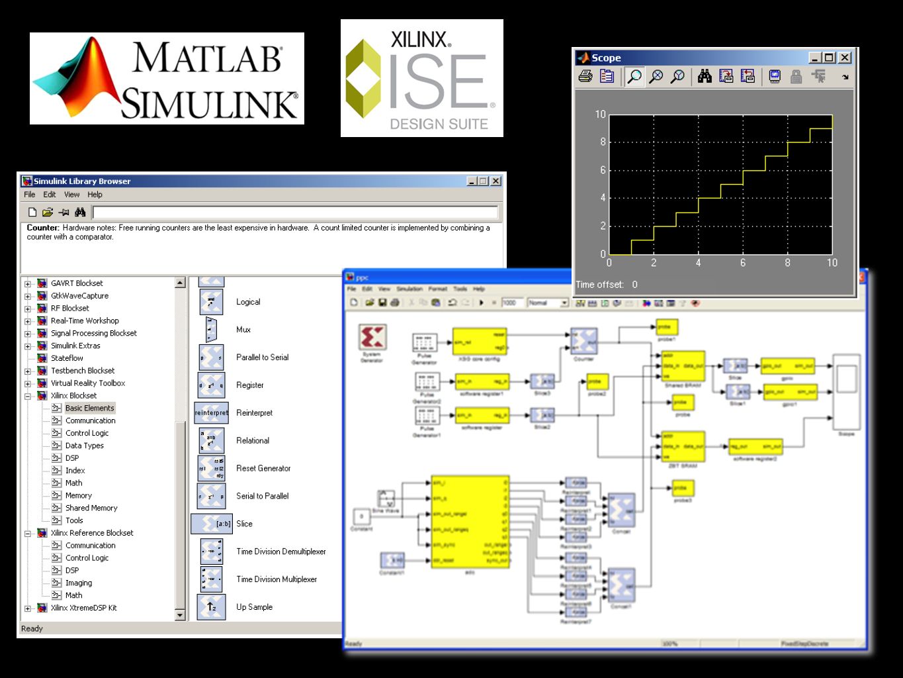This screenshot has height=678, width=903.
Task: Expand the GtkWaveCapture node
Action: pos(28,297)
